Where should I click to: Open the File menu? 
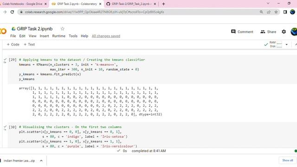[13, 36]
